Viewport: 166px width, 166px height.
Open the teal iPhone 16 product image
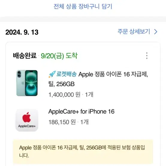coord(27,83)
